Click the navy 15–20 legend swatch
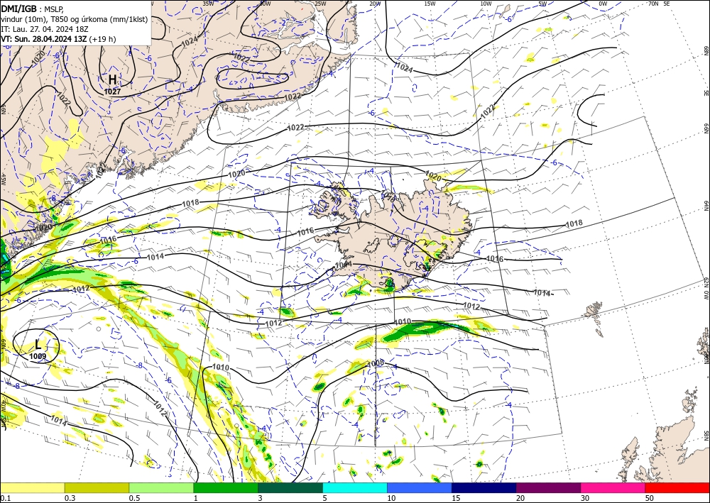The width and height of the screenshot is (710, 503). [x=484, y=487]
